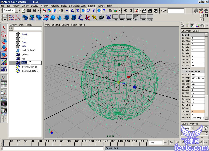Activate the Lasso select tool
The image size is (209, 151).
[4, 34]
